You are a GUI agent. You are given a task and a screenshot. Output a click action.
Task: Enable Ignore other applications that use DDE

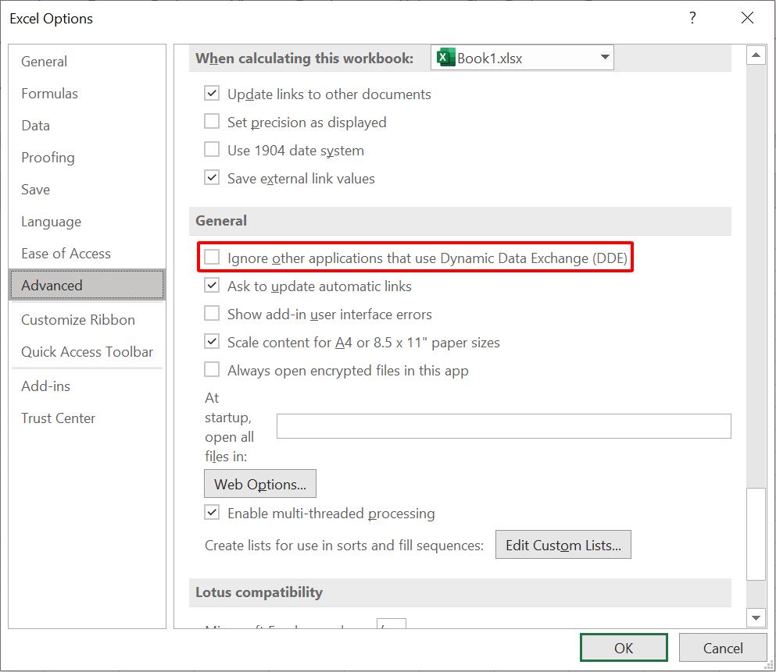211,258
